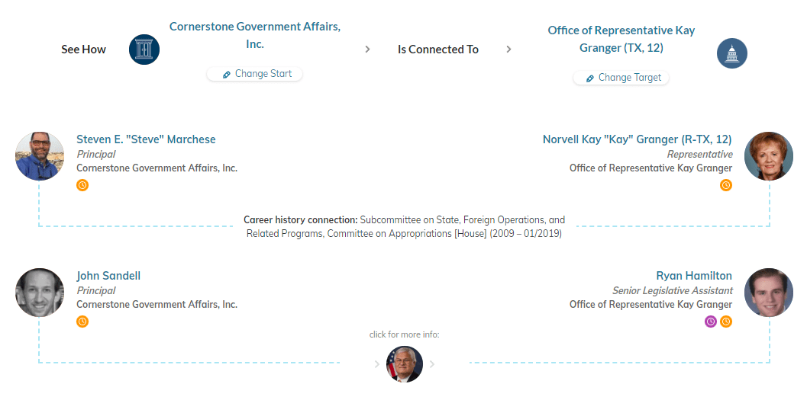Viewport: 807px width, 400px height.
Task: Click the center connection portrait for more info
Action: coord(405,364)
